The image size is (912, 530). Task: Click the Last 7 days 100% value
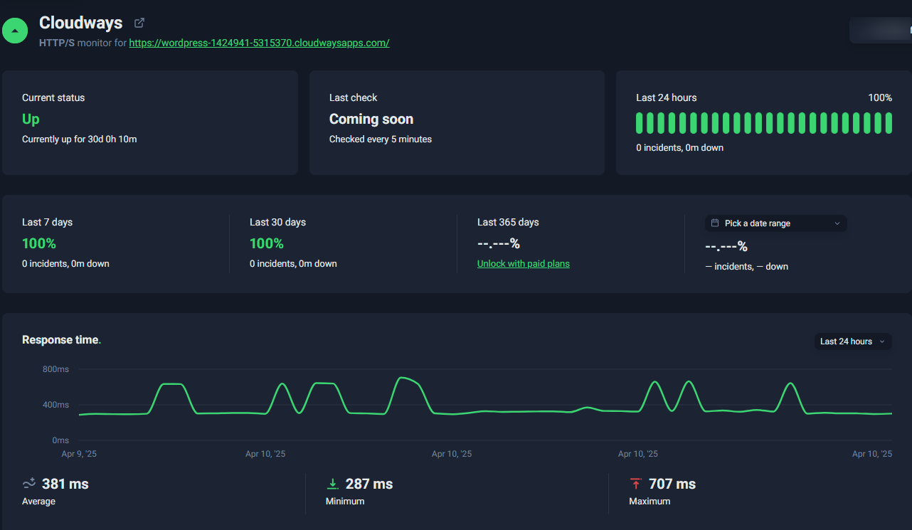click(39, 243)
